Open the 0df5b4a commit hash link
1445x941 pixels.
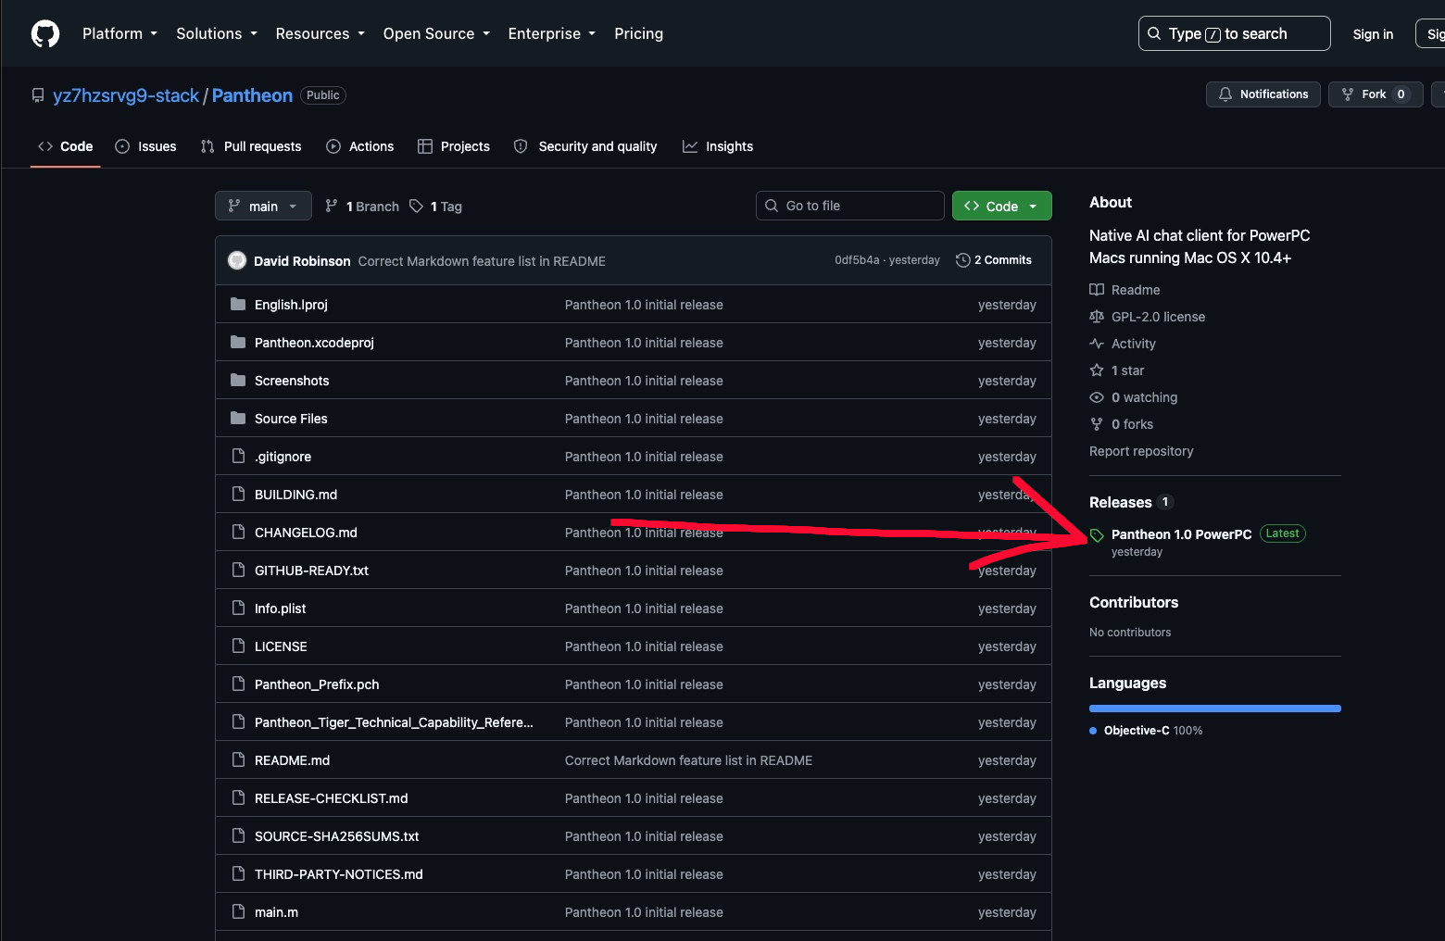coord(857,260)
